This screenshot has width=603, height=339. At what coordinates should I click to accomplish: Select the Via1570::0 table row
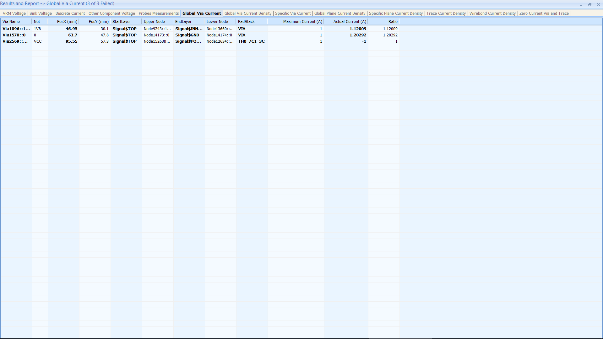[x=14, y=35]
